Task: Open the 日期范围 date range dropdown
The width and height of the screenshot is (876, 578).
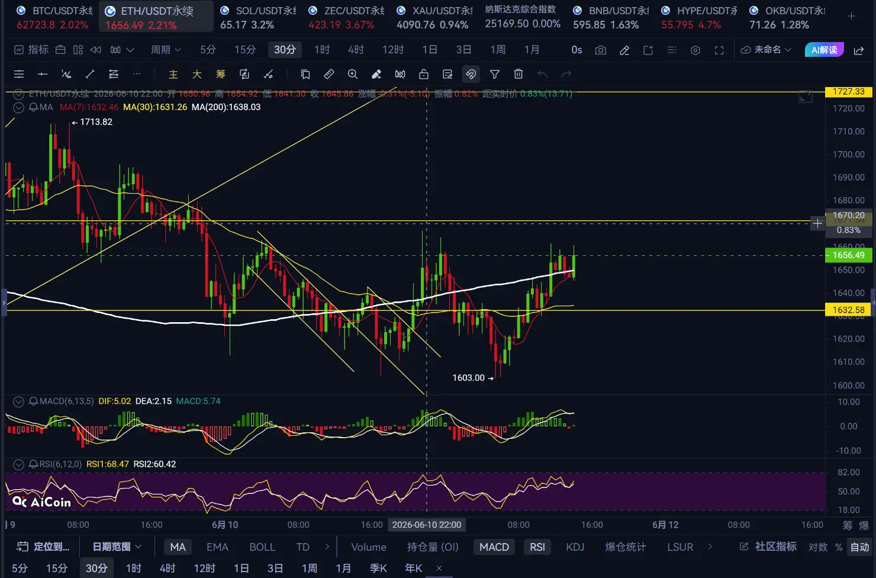Action: pyautogui.click(x=117, y=547)
